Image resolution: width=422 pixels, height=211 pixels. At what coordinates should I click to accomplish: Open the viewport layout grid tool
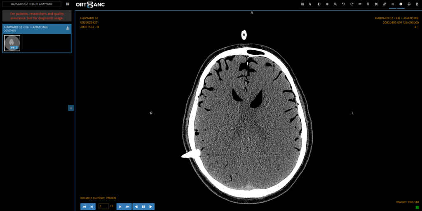point(302,4)
